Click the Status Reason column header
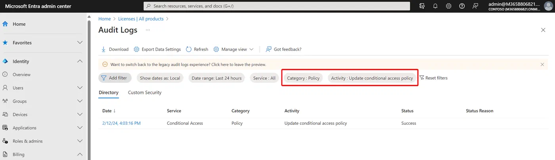 (x=480, y=111)
